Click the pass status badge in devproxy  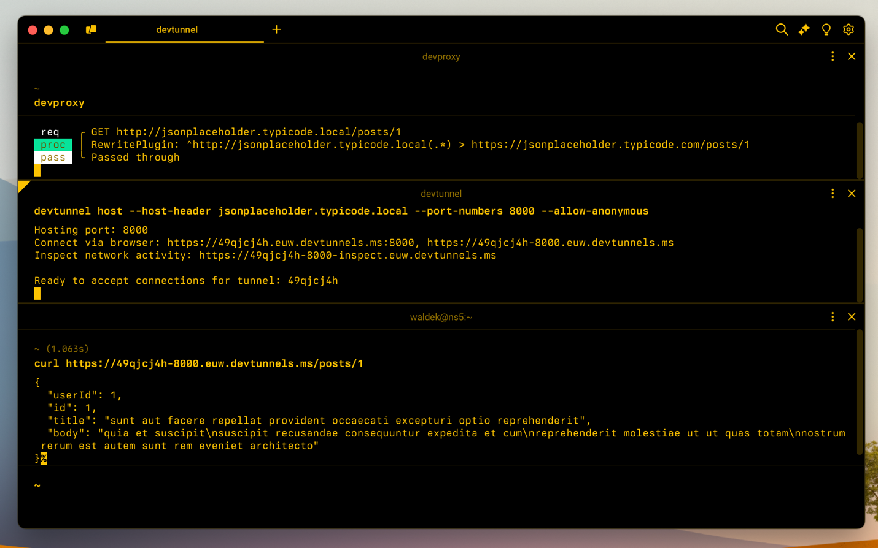[x=53, y=158]
